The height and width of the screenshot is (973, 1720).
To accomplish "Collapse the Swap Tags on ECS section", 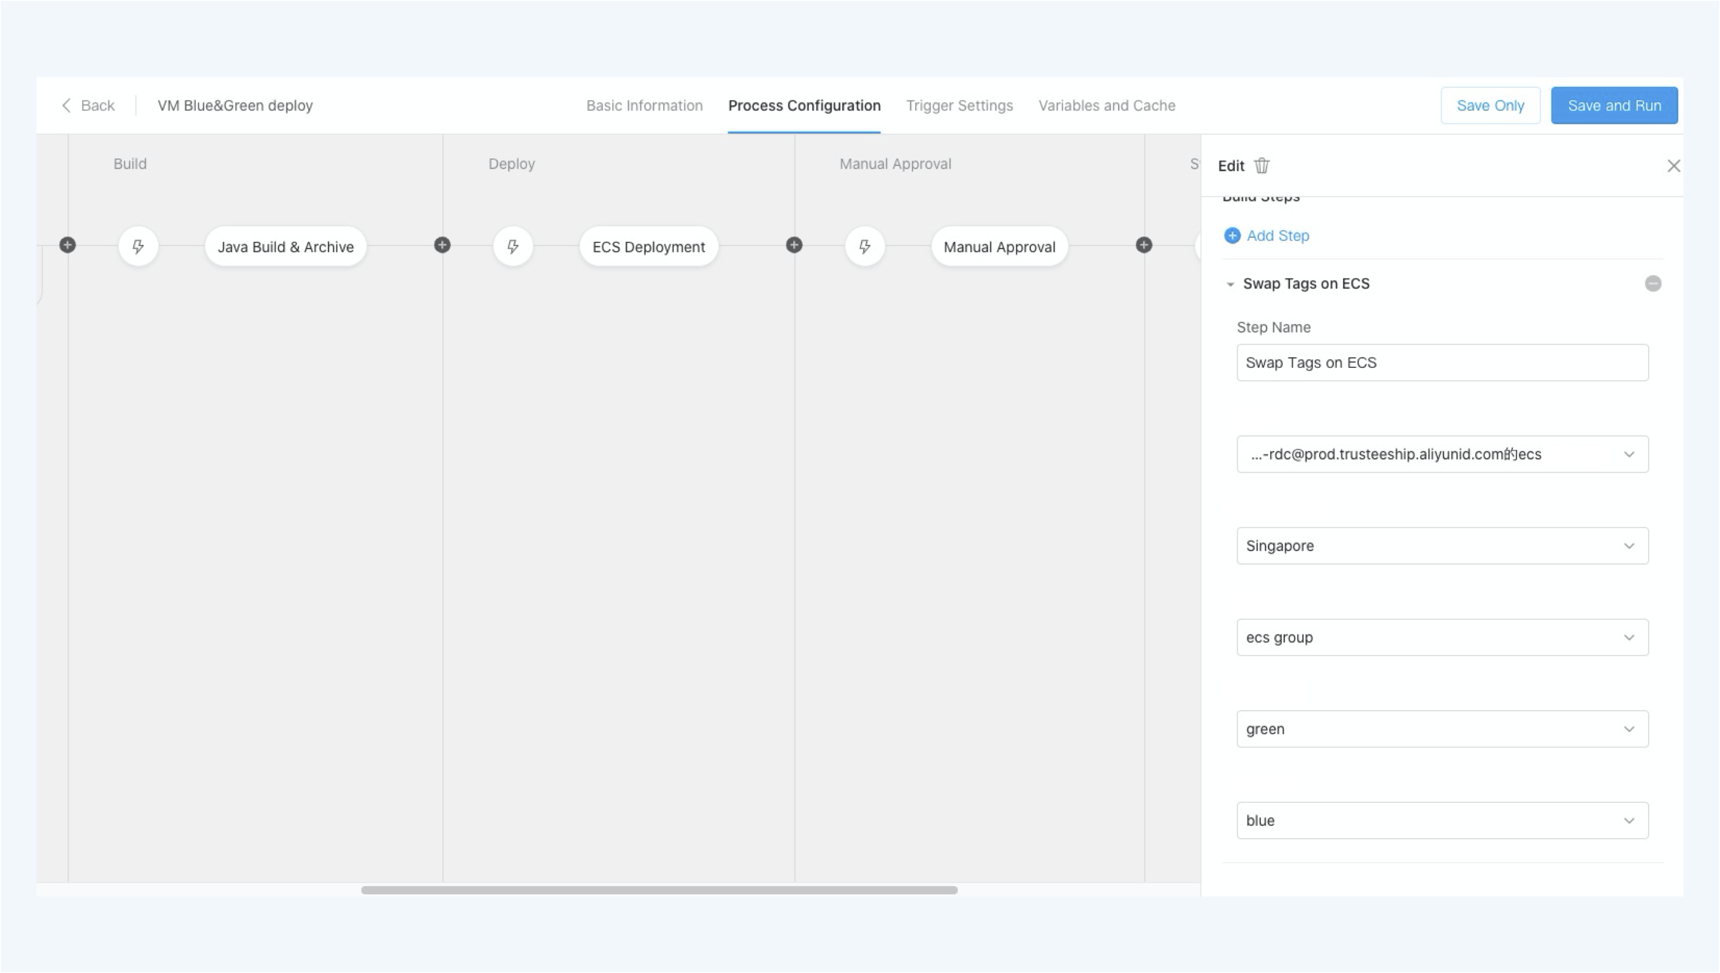I will pos(1230,284).
